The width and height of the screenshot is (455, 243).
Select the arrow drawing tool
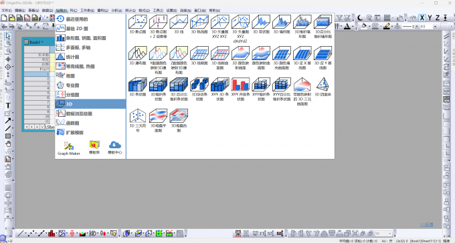coord(8,121)
